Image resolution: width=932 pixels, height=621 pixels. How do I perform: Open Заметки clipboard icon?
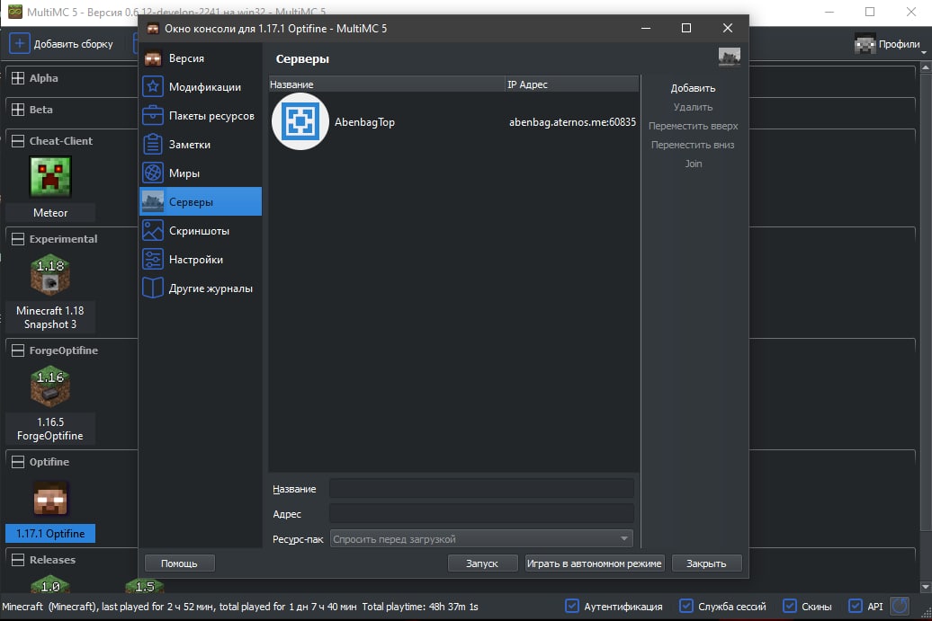153,145
